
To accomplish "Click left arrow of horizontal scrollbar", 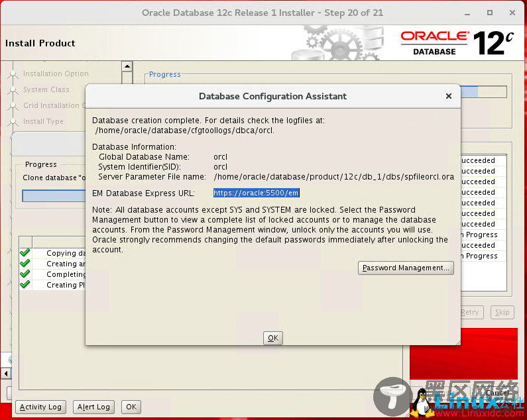I will 6,373.
